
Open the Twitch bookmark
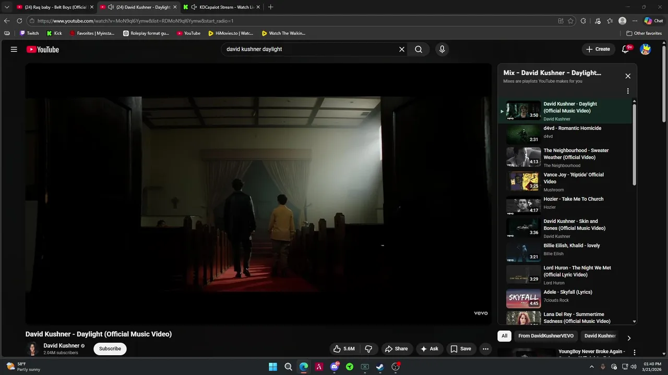pos(29,33)
